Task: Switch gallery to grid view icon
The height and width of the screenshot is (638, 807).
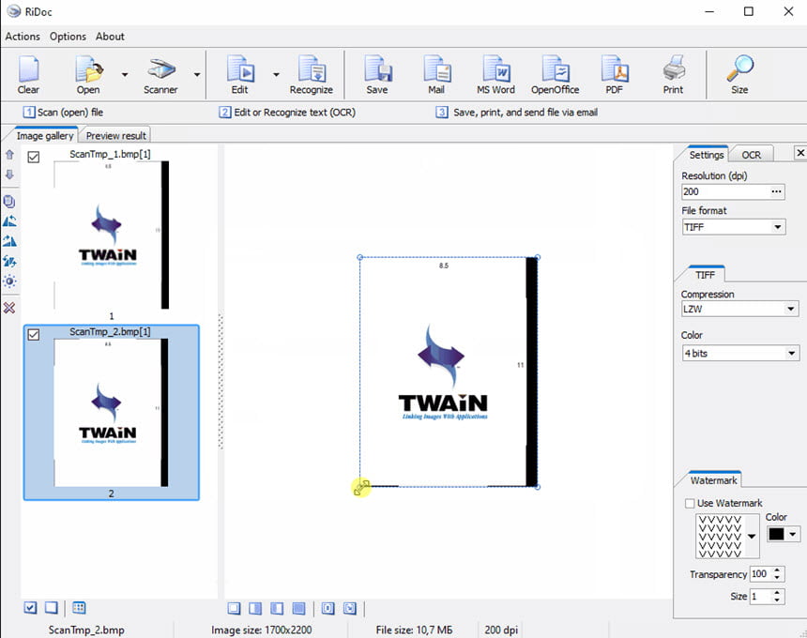Action: click(79, 608)
